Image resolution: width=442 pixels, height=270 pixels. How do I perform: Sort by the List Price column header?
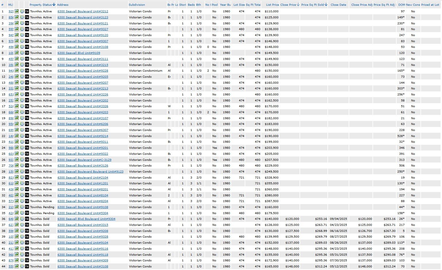click(272, 5)
